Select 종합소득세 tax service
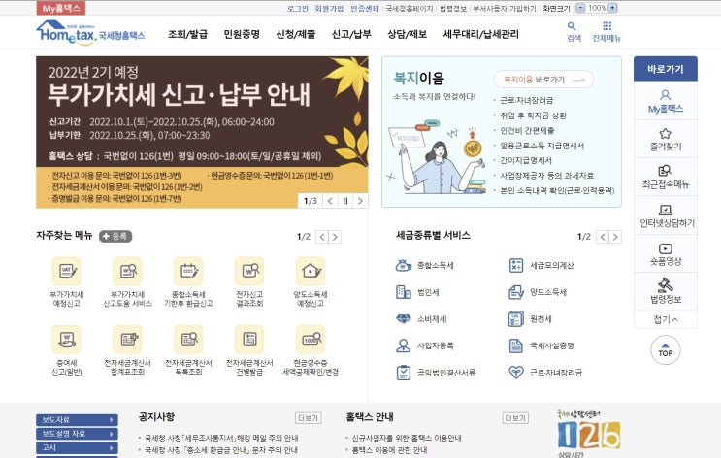 point(425,265)
